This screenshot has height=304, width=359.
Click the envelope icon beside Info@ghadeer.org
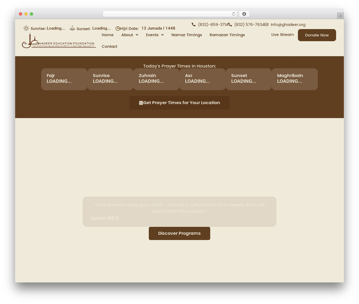266,24
